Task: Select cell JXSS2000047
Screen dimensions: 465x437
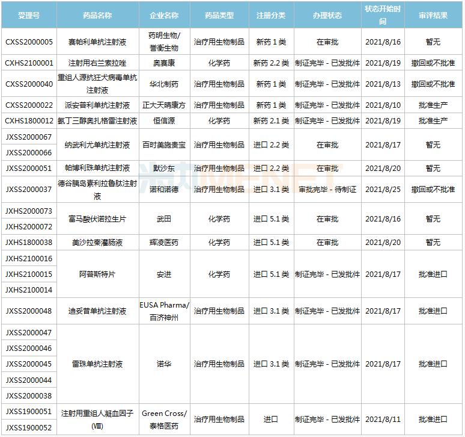Action: (29, 332)
